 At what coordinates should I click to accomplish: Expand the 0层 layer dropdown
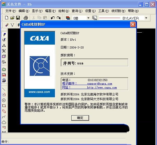pos(88,18)
